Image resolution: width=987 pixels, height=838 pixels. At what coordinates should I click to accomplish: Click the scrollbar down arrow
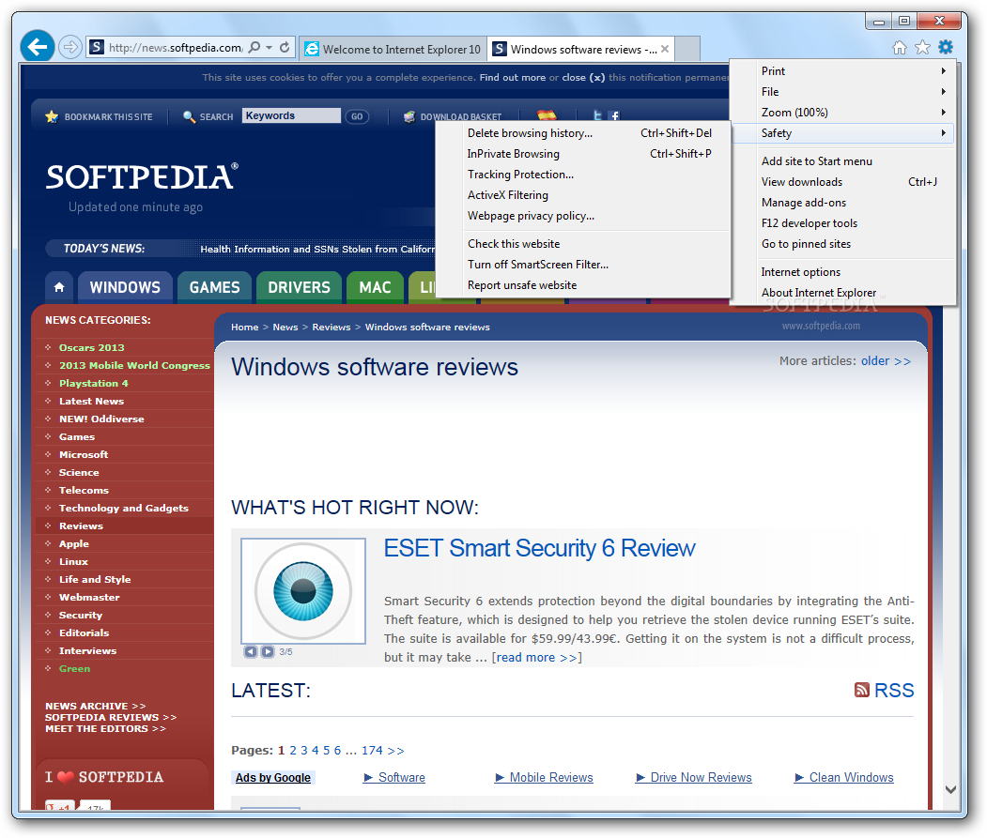[950, 789]
